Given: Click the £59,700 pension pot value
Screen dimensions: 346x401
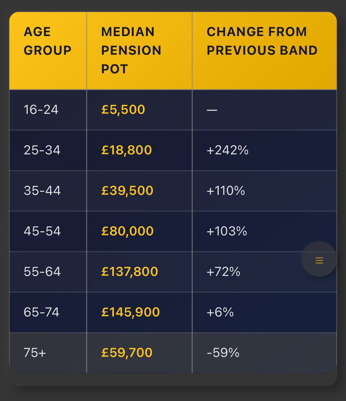Looking at the screenshot, I should (x=127, y=353).
